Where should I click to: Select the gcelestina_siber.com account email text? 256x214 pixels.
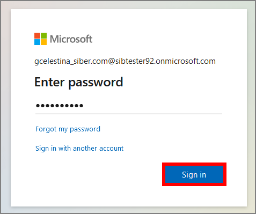(125, 61)
